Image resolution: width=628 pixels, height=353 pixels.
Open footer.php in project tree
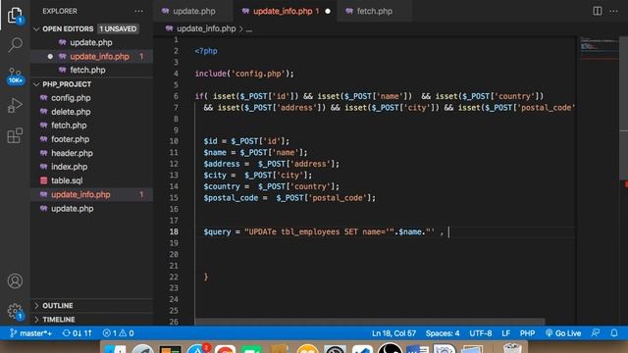(x=91, y=139)
